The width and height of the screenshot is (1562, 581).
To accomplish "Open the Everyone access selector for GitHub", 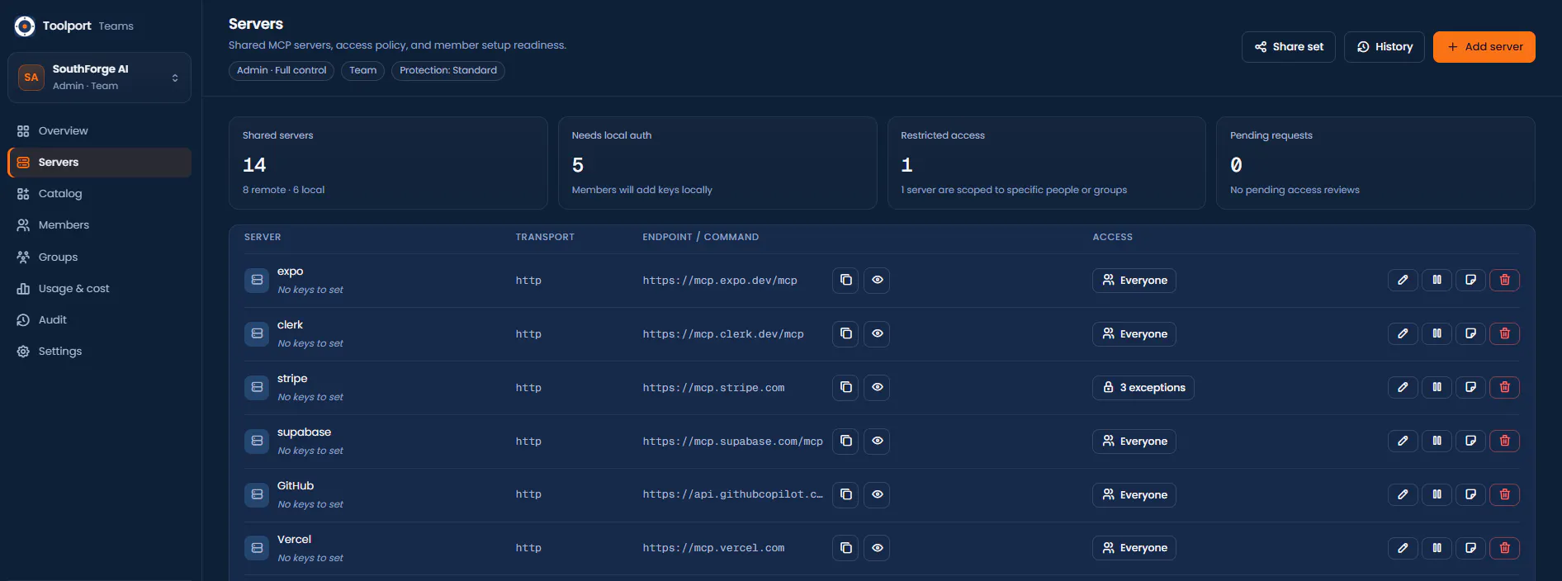I will [x=1134, y=495].
